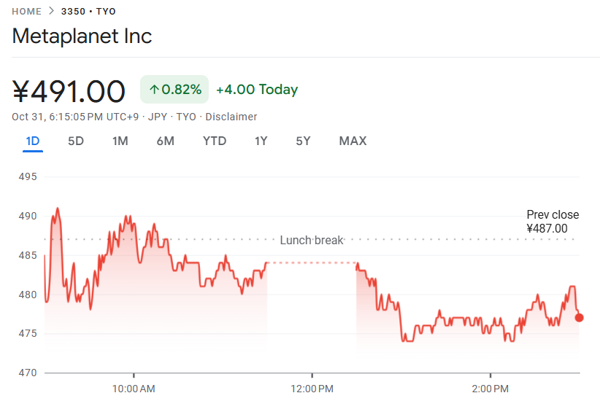The height and width of the screenshot is (401, 600).
Task: Click the 3350 • TYO breadcrumb
Action: [88, 12]
